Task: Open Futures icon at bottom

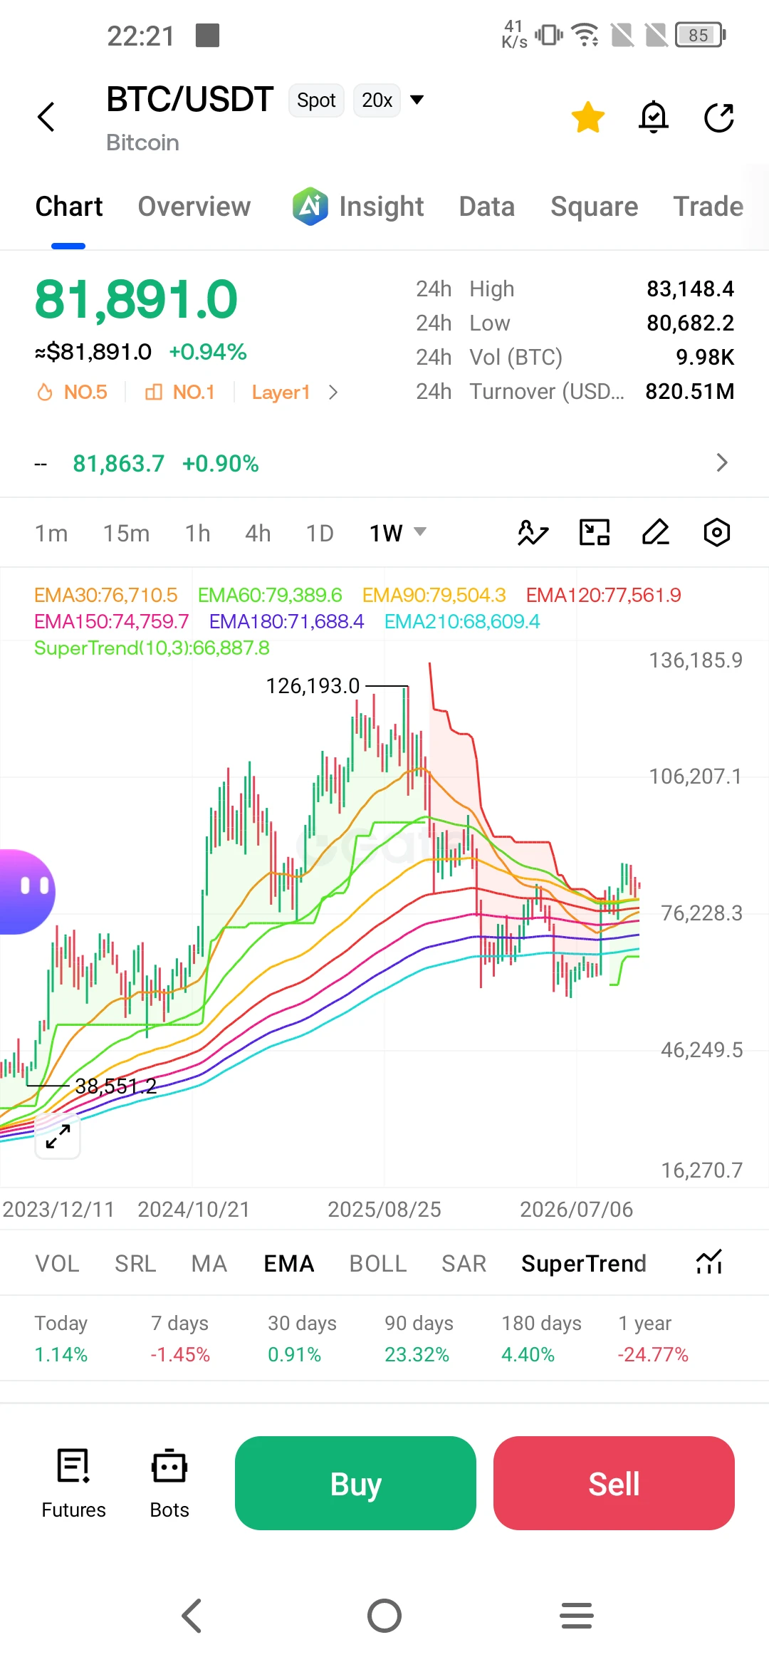Action: click(73, 1484)
